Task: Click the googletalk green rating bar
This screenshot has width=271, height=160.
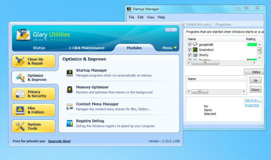Action: pos(252,45)
